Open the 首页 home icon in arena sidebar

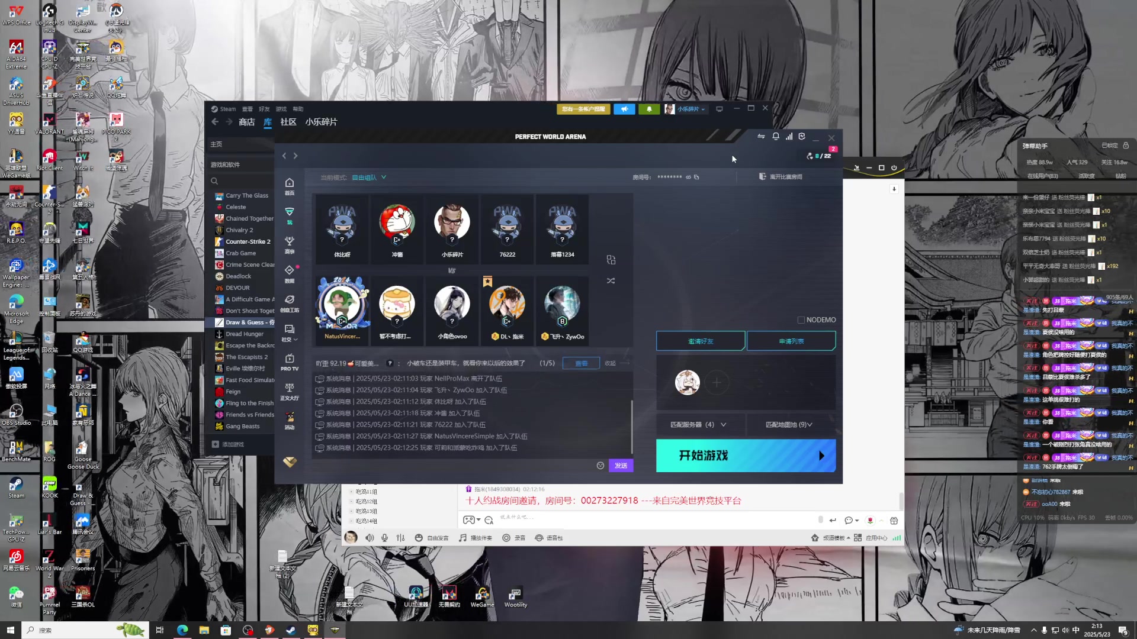(x=290, y=186)
